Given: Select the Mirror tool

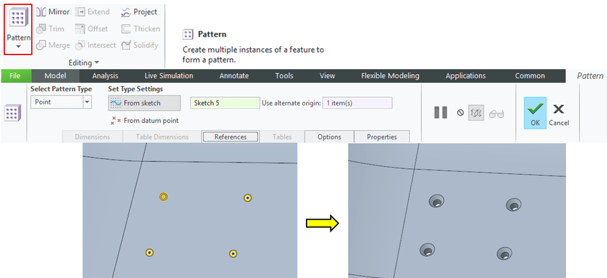Looking at the screenshot, I should click(x=53, y=12).
